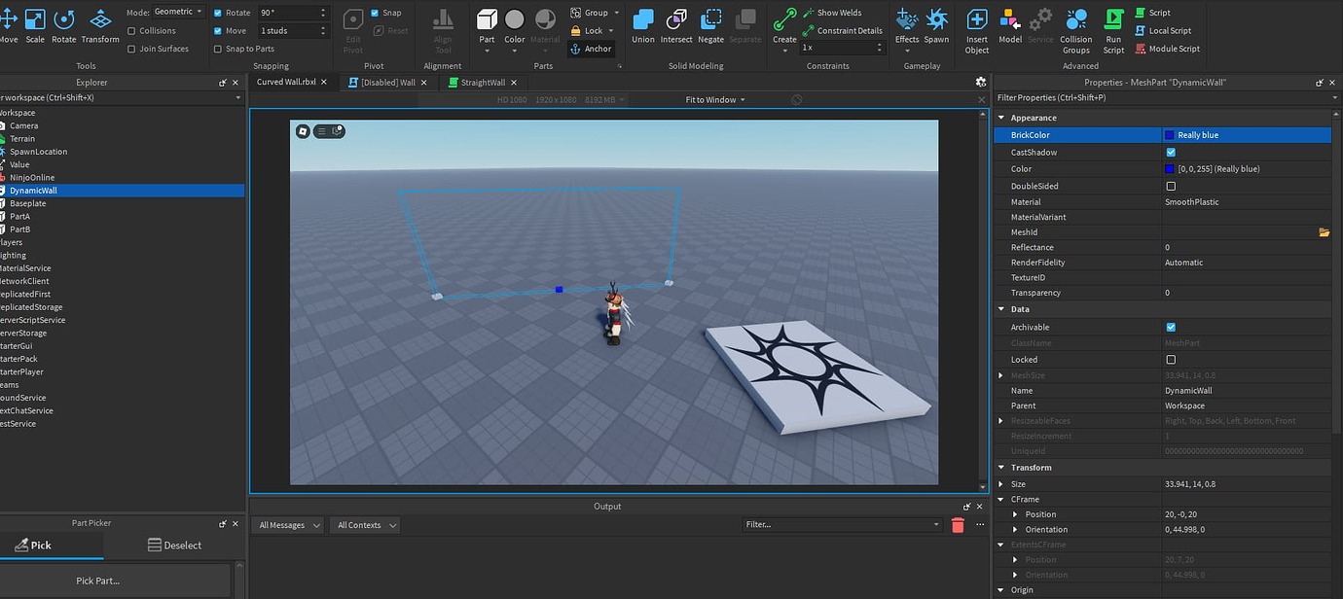Image resolution: width=1343 pixels, height=599 pixels.
Task: Toggle the Anchor tool
Action: coord(592,48)
